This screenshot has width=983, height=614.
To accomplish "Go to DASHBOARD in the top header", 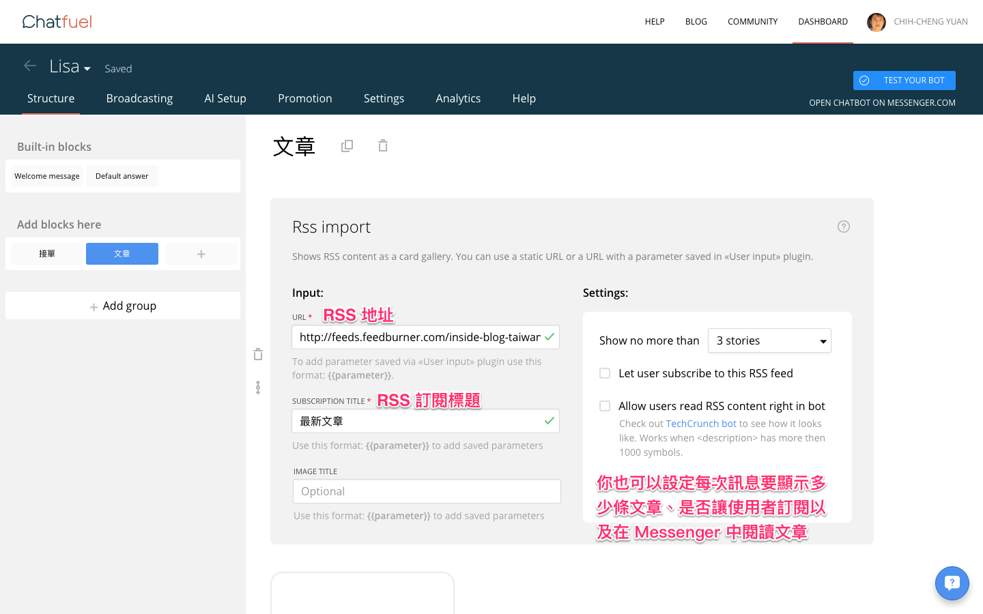I will click(823, 22).
